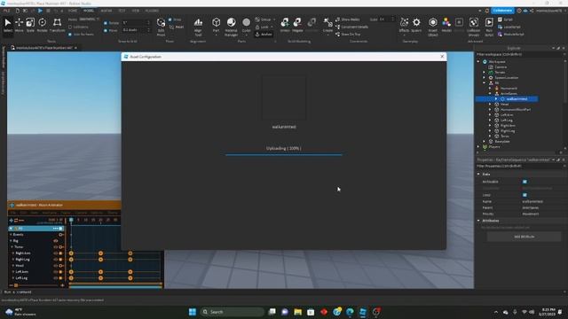Open the Lock dropdown
Screen dimensions: 568x319
(264, 27)
